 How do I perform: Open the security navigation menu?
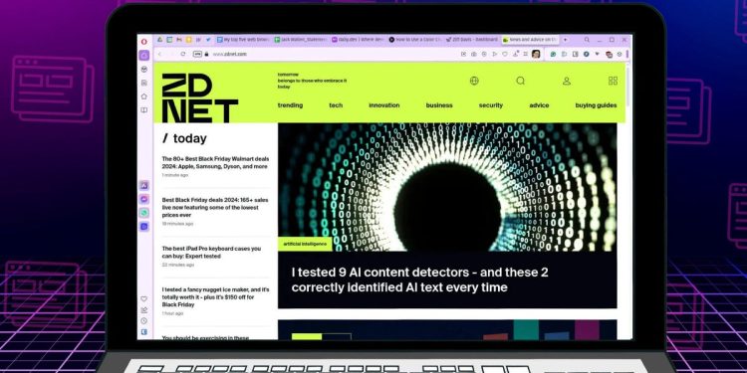[x=491, y=105]
